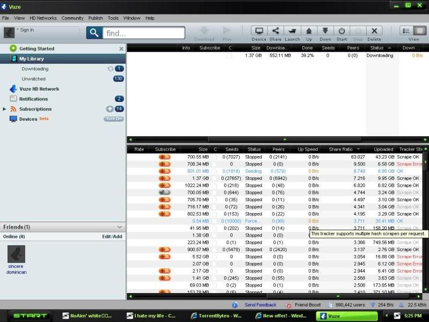The image size is (429, 322).
Task: Click Send Feedback in status bar
Action: click(x=261, y=305)
